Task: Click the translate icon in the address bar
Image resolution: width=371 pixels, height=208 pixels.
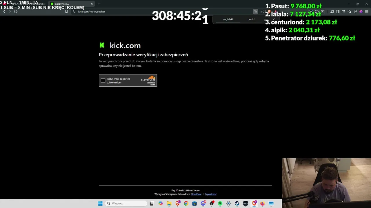Action: click(255, 12)
